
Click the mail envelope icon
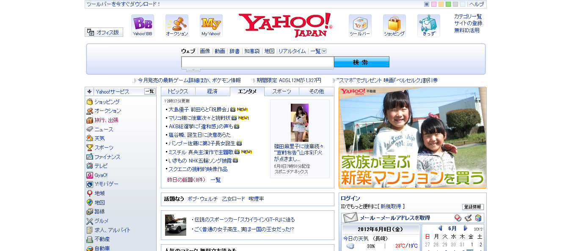pyautogui.click(x=350, y=218)
